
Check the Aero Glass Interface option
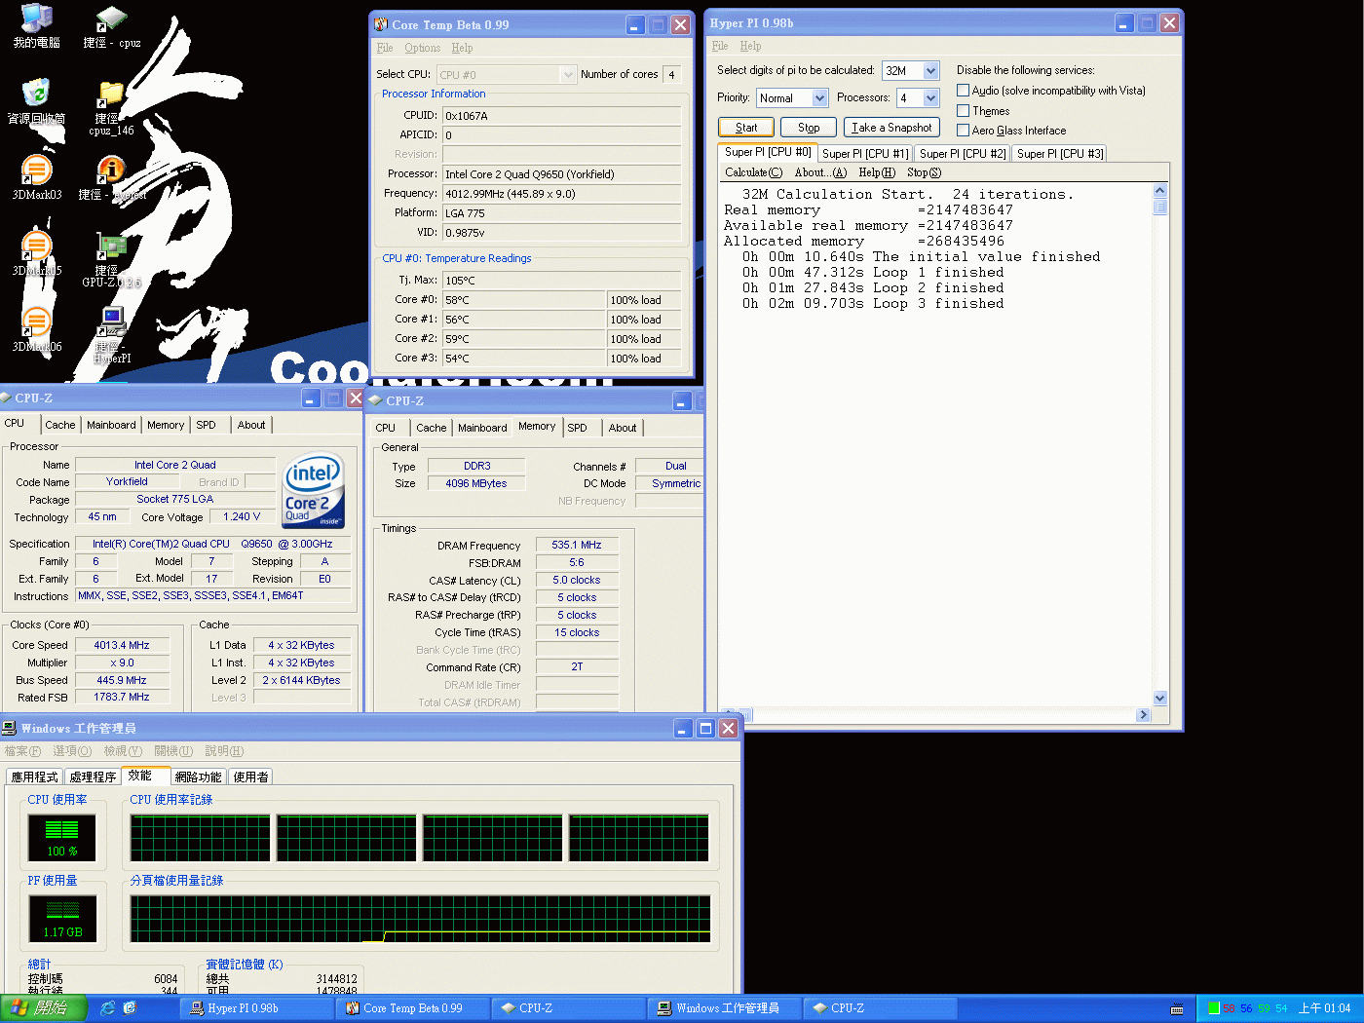click(963, 131)
